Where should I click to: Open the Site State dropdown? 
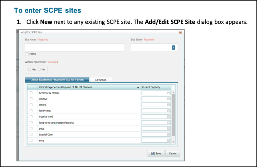[173, 47]
